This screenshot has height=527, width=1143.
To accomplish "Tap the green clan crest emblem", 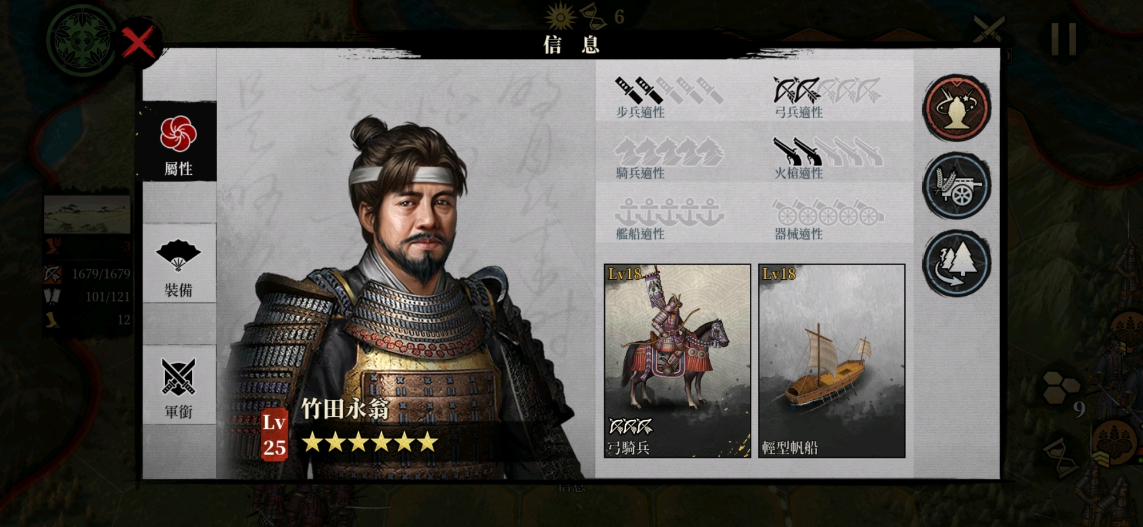I will [81, 40].
